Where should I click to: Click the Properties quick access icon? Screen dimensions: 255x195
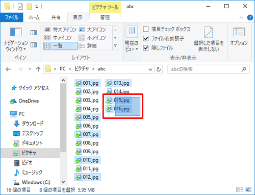[x=20, y=7]
